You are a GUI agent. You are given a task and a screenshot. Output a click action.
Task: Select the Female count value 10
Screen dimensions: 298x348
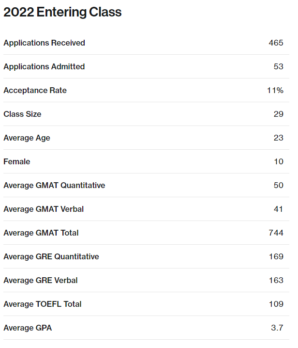pos(278,161)
